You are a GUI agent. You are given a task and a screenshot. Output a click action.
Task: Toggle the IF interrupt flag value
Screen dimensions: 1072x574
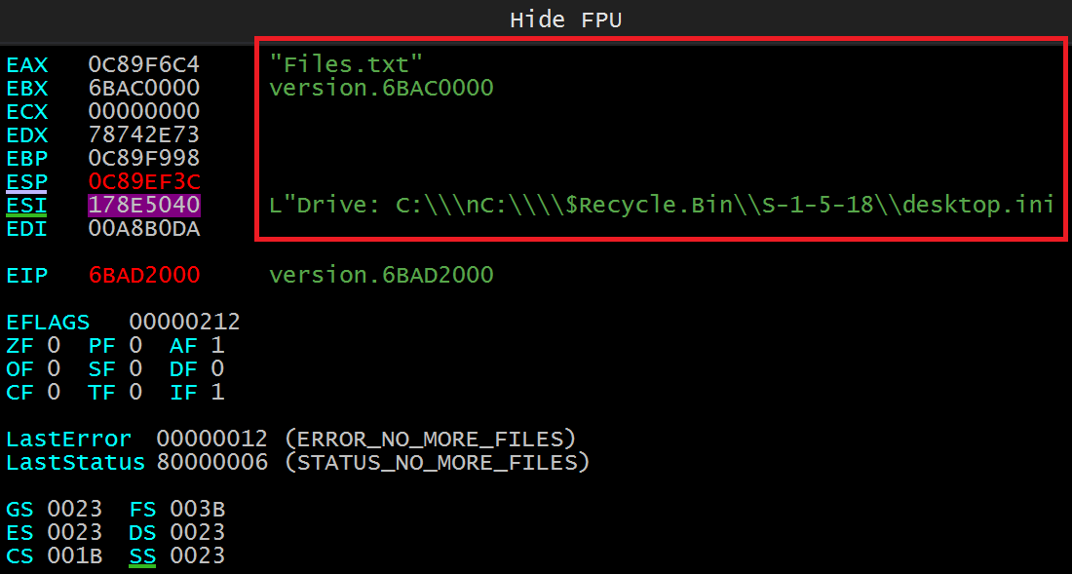pyautogui.click(x=217, y=392)
